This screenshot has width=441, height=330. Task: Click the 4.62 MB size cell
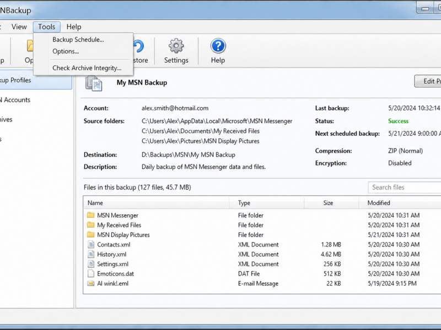(x=331, y=254)
